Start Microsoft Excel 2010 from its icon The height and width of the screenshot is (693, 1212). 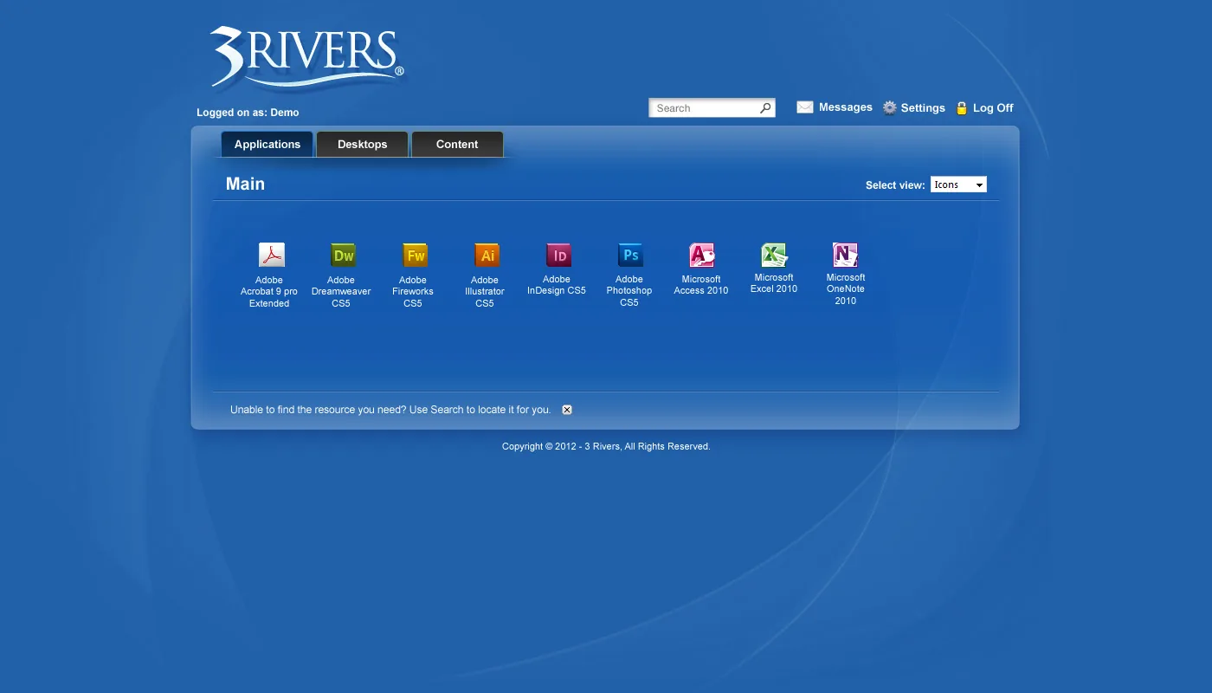click(774, 255)
